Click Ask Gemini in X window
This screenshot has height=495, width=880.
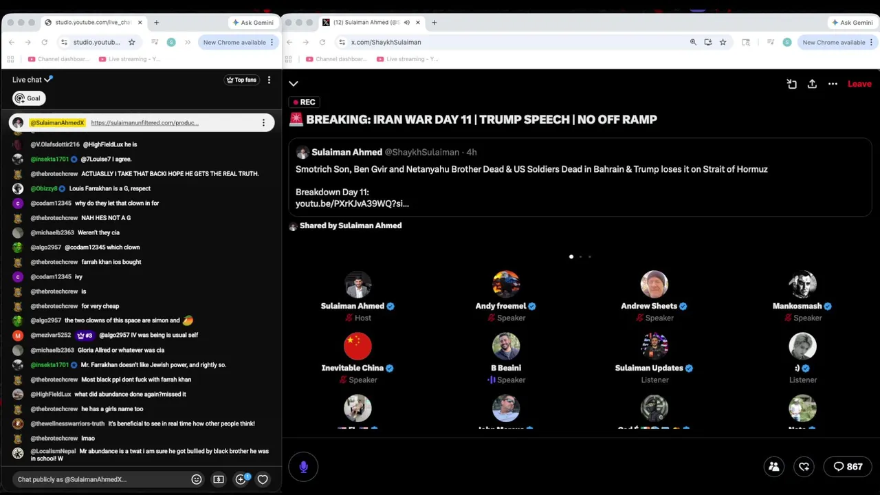852,23
